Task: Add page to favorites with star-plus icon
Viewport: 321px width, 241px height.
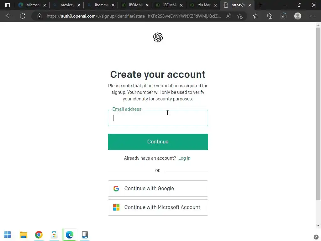Action: click(x=240, y=16)
